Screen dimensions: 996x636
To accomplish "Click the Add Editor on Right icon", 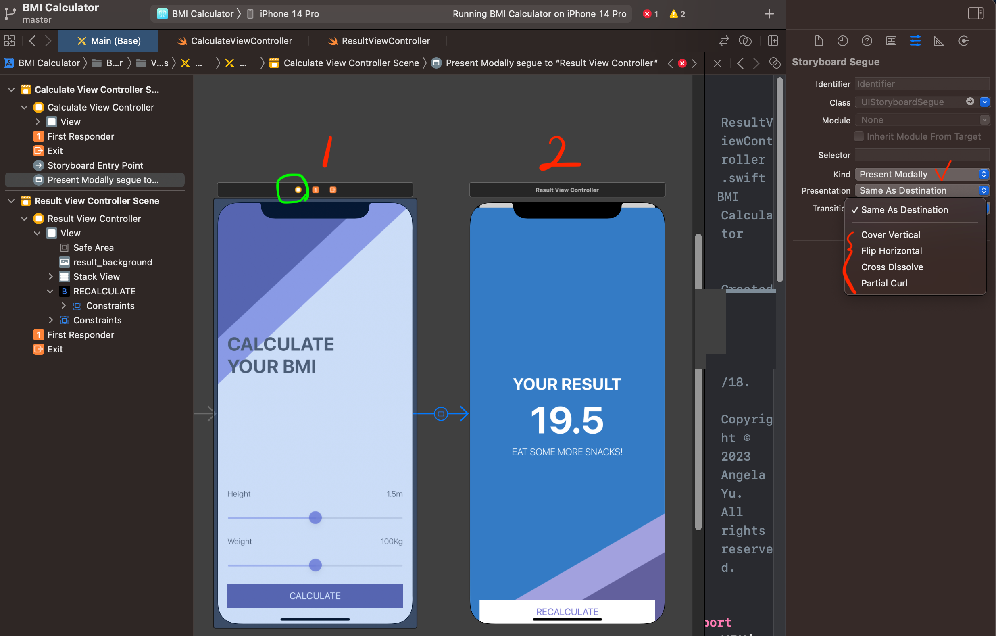I will 773,41.
